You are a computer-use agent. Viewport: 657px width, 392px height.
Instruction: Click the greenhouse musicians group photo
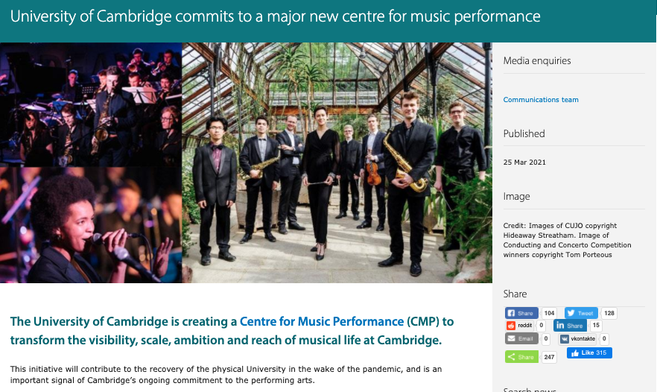[x=337, y=162]
